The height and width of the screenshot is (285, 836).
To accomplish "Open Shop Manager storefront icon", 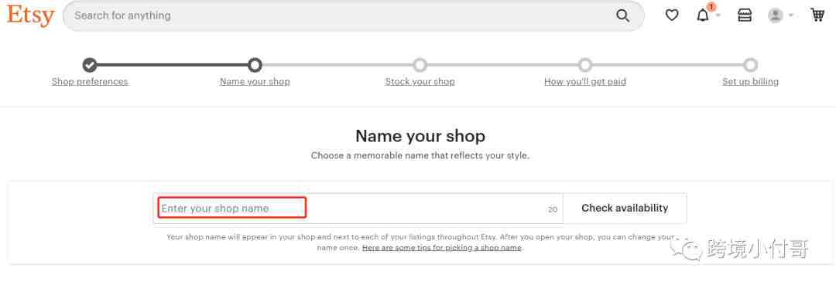I will tap(745, 15).
